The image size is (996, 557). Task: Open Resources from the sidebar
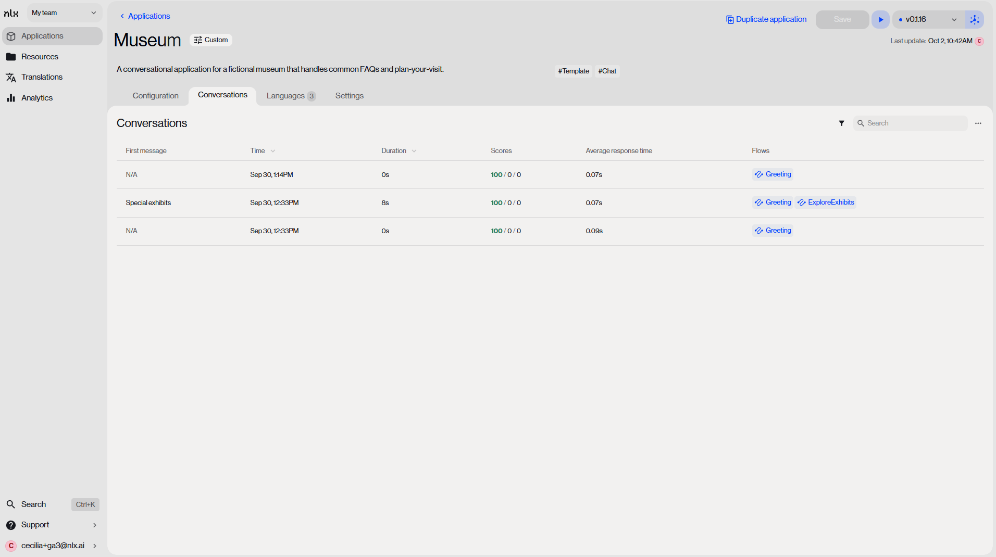pyautogui.click(x=40, y=57)
